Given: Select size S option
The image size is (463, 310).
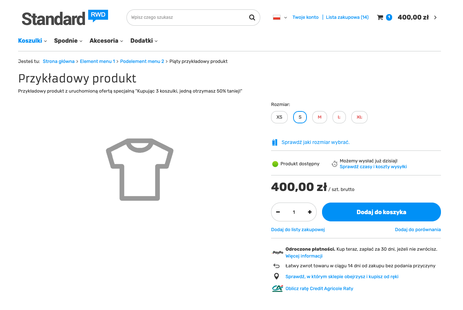Looking at the screenshot, I should [x=300, y=117].
